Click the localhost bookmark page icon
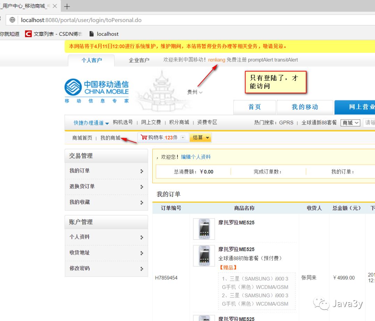Image resolution: width=375 pixels, height=321 pixels. click(91, 34)
